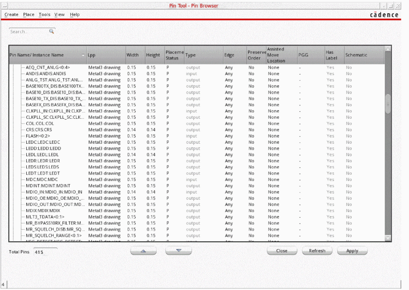Sort by the Type column header
Screen dimensions: 409x290
pos(204,55)
